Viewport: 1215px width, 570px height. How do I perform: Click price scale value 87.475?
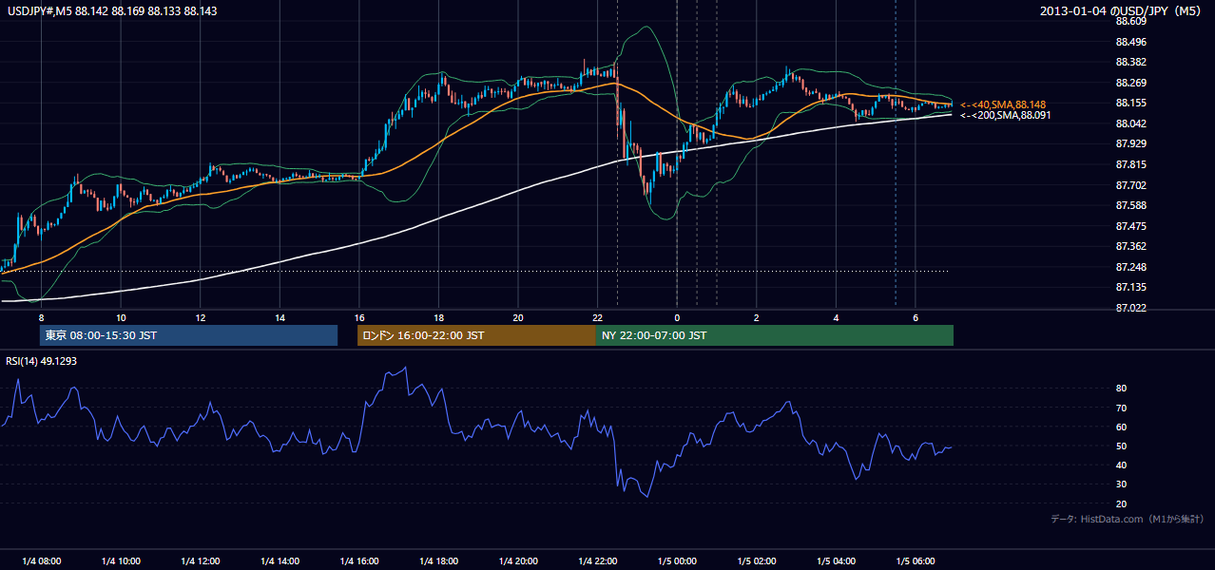(x=1129, y=226)
